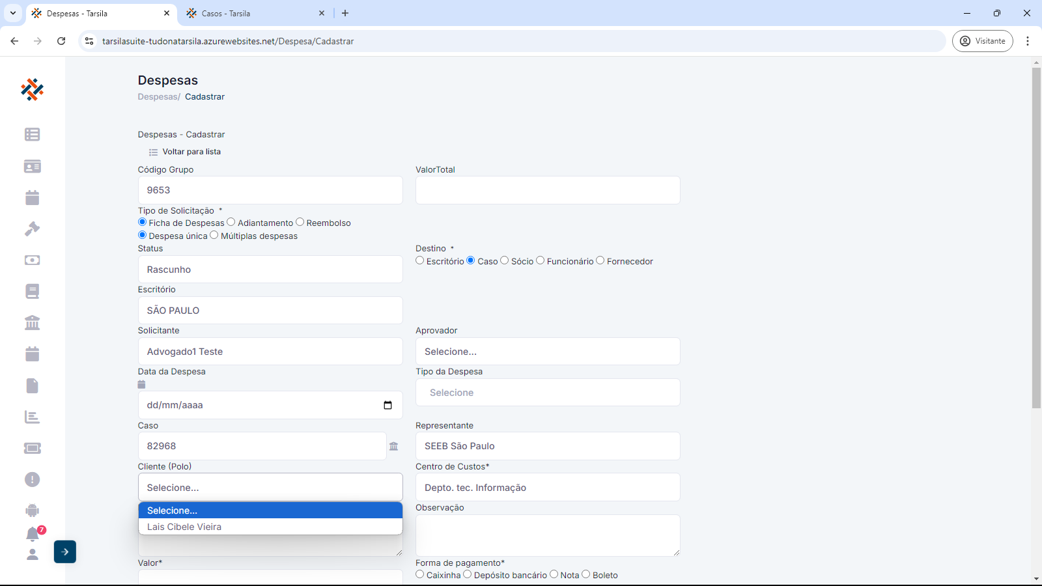Click Voltar para lista link
The height and width of the screenshot is (586, 1042).
tap(191, 152)
